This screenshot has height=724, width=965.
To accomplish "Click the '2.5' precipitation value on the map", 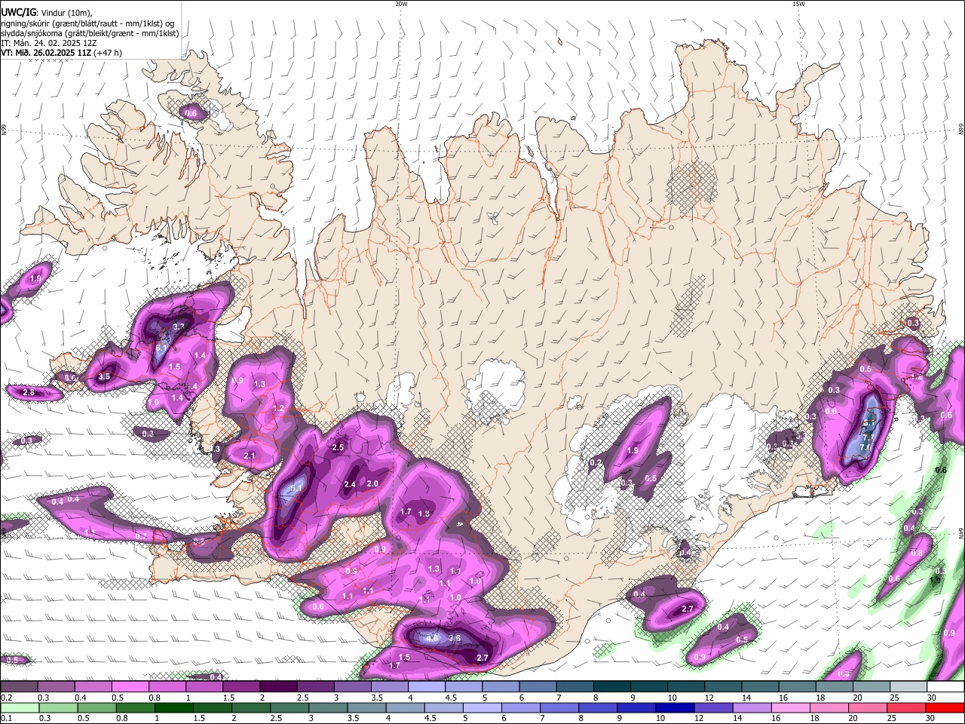I will (x=338, y=447).
